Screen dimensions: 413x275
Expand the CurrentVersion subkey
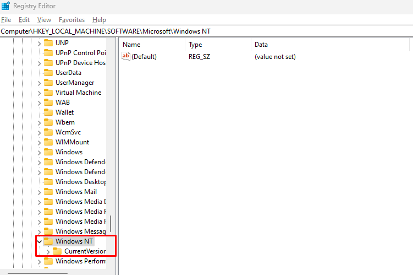pos(48,252)
